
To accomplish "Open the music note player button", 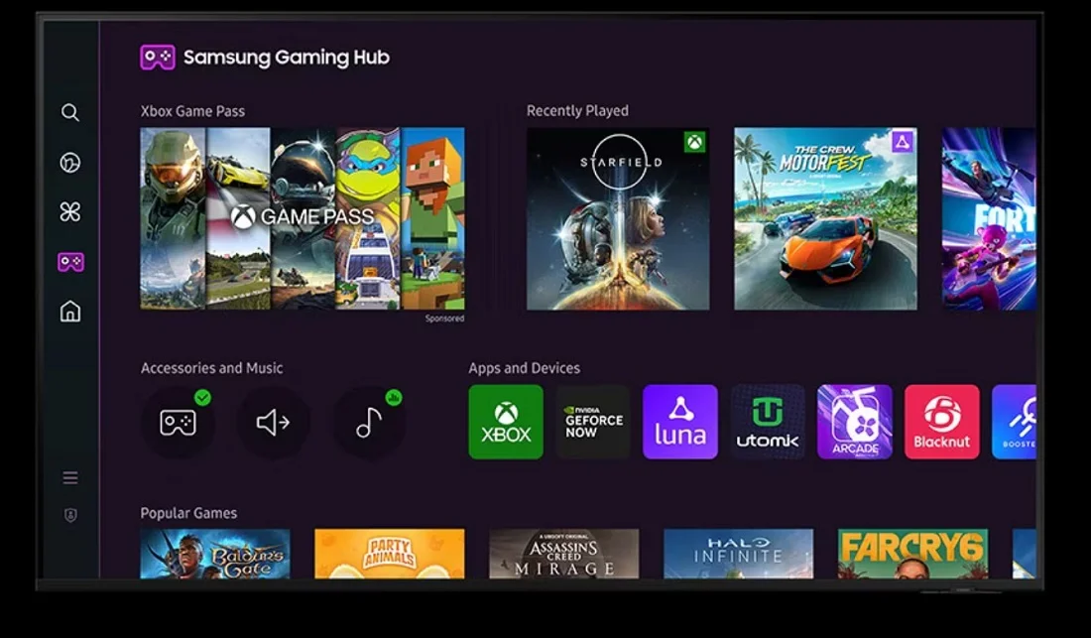I will [x=369, y=423].
